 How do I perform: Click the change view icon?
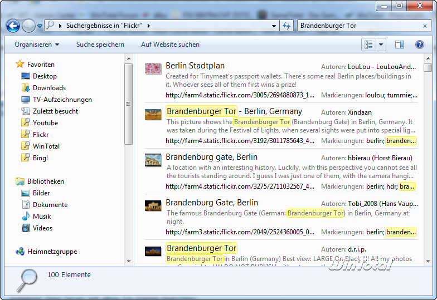point(368,45)
